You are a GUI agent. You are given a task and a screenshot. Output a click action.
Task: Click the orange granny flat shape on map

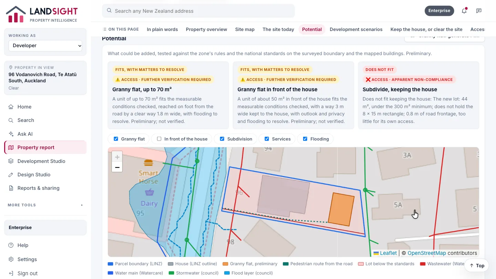[341, 209]
